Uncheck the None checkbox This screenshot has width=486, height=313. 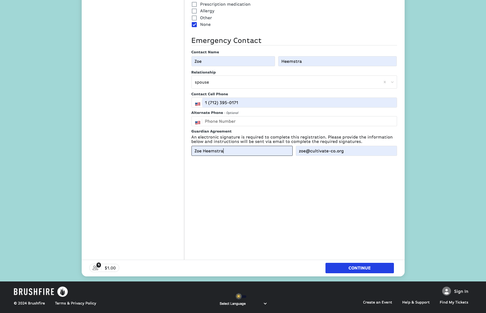[x=194, y=25]
